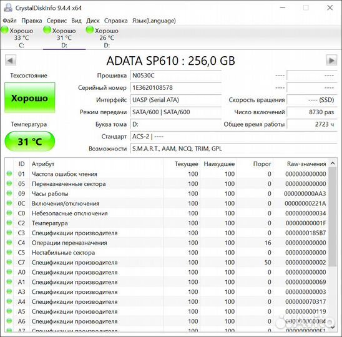The width and height of the screenshot is (342, 337).
Task: Click the green status dot for attribute 0C
Action: [x=9, y=203]
